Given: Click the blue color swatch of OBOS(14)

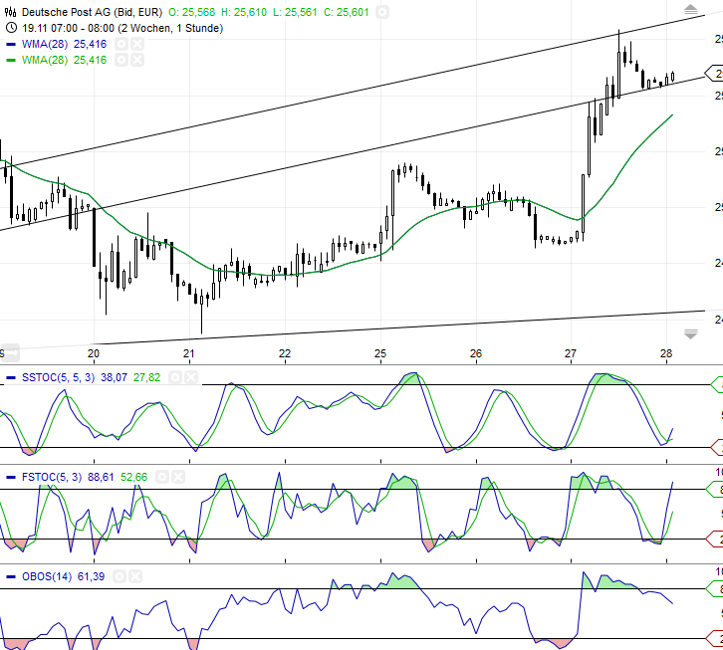Looking at the screenshot, I should [11, 576].
